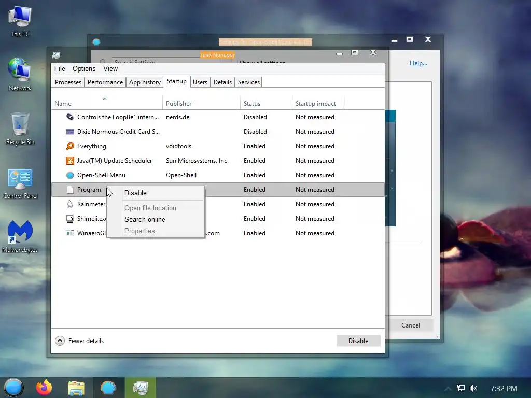
Task: Switch to the App history tab
Action: point(145,82)
